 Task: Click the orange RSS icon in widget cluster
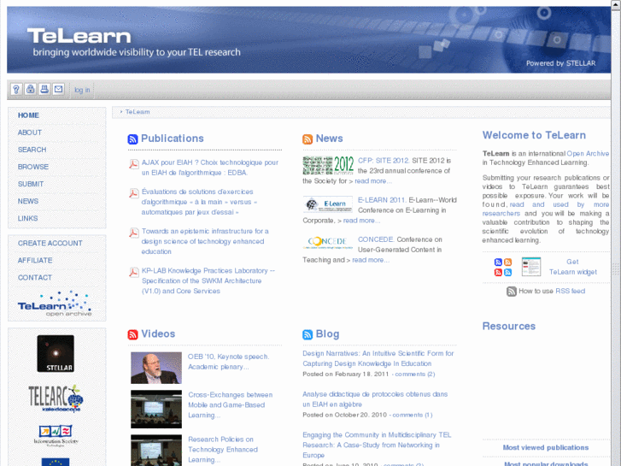507,262
